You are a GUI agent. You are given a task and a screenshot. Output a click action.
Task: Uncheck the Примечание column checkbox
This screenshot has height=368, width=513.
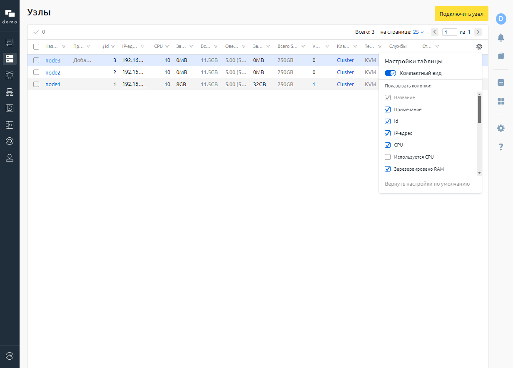coord(388,109)
